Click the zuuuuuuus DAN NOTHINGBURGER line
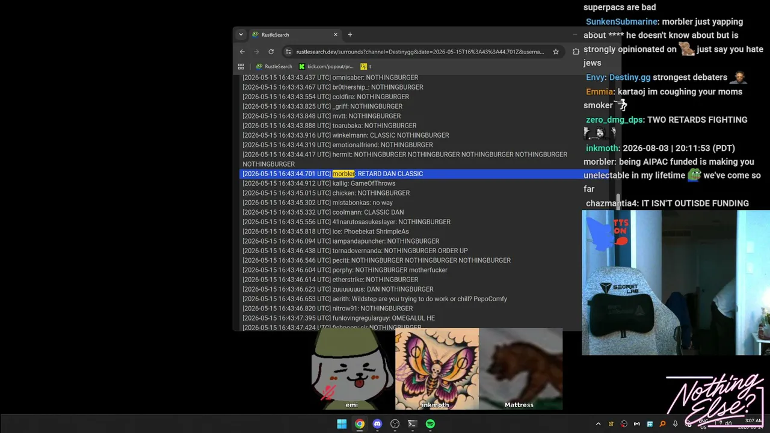This screenshot has height=433, width=770. pyautogui.click(x=338, y=289)
